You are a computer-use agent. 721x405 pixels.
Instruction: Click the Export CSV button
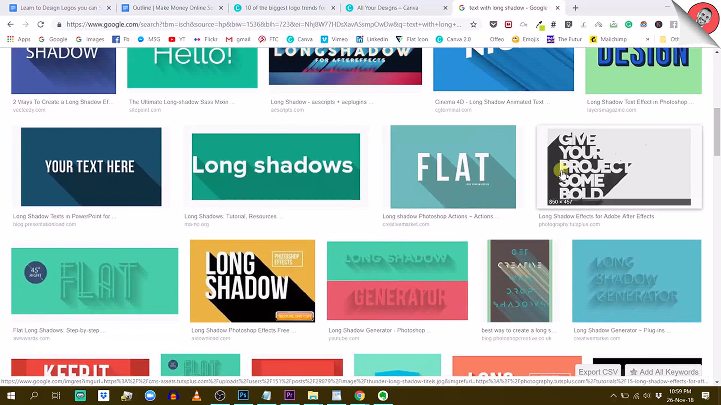pos(598,372)
